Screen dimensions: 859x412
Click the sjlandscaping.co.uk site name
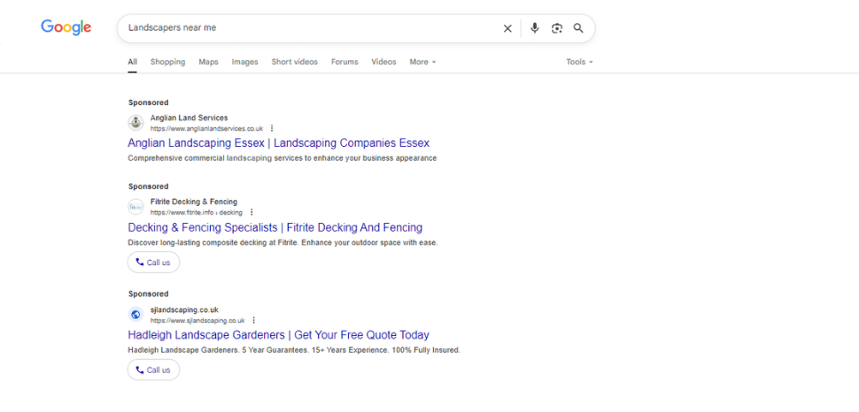[x=184, y=309]
